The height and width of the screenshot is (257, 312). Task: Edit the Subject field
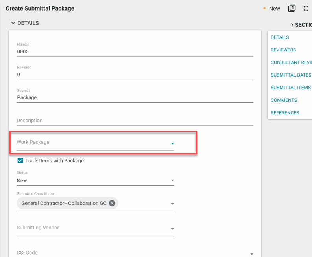tap(135, 97)
